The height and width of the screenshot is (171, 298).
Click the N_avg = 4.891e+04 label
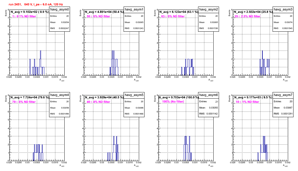point(104,12)
